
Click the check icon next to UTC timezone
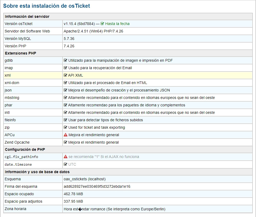65,164
